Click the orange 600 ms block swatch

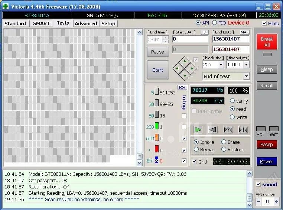(x=157, y=137)
